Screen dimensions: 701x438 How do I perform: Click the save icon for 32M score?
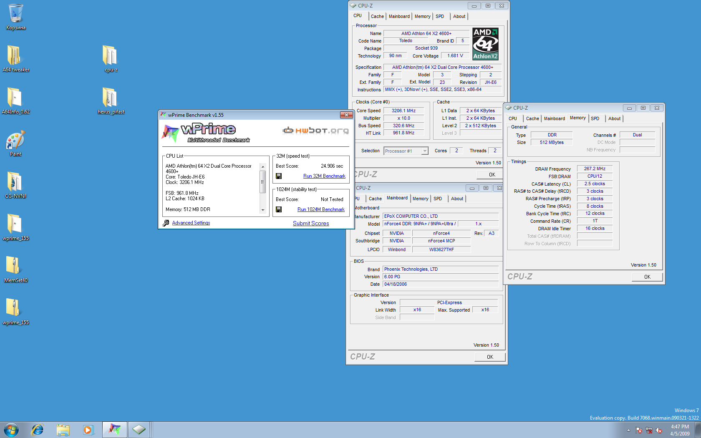coord(279,176)
